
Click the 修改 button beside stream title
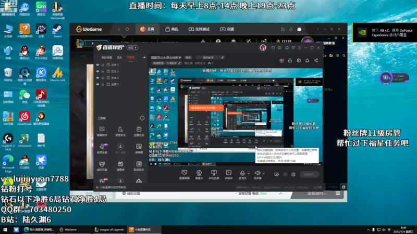click(188, 57)
